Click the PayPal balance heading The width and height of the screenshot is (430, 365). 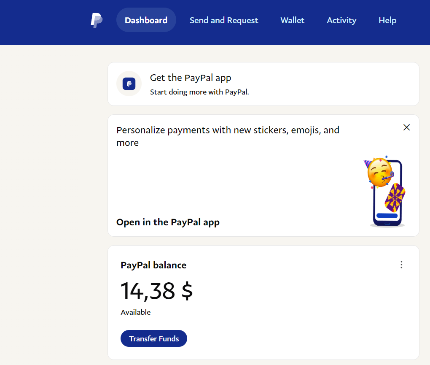(x=153, y=265)
